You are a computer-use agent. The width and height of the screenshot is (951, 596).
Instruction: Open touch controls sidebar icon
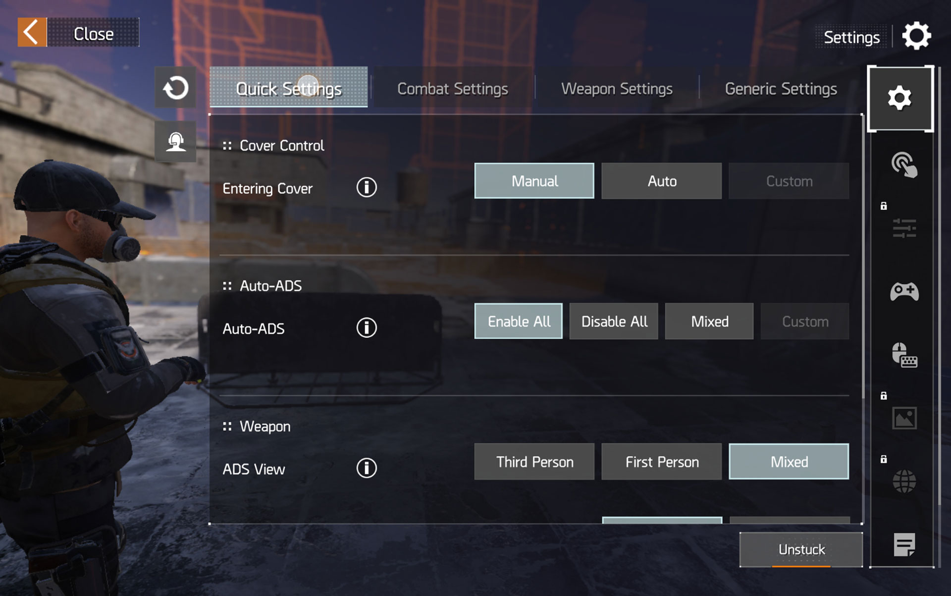click(x=903, y=165)
